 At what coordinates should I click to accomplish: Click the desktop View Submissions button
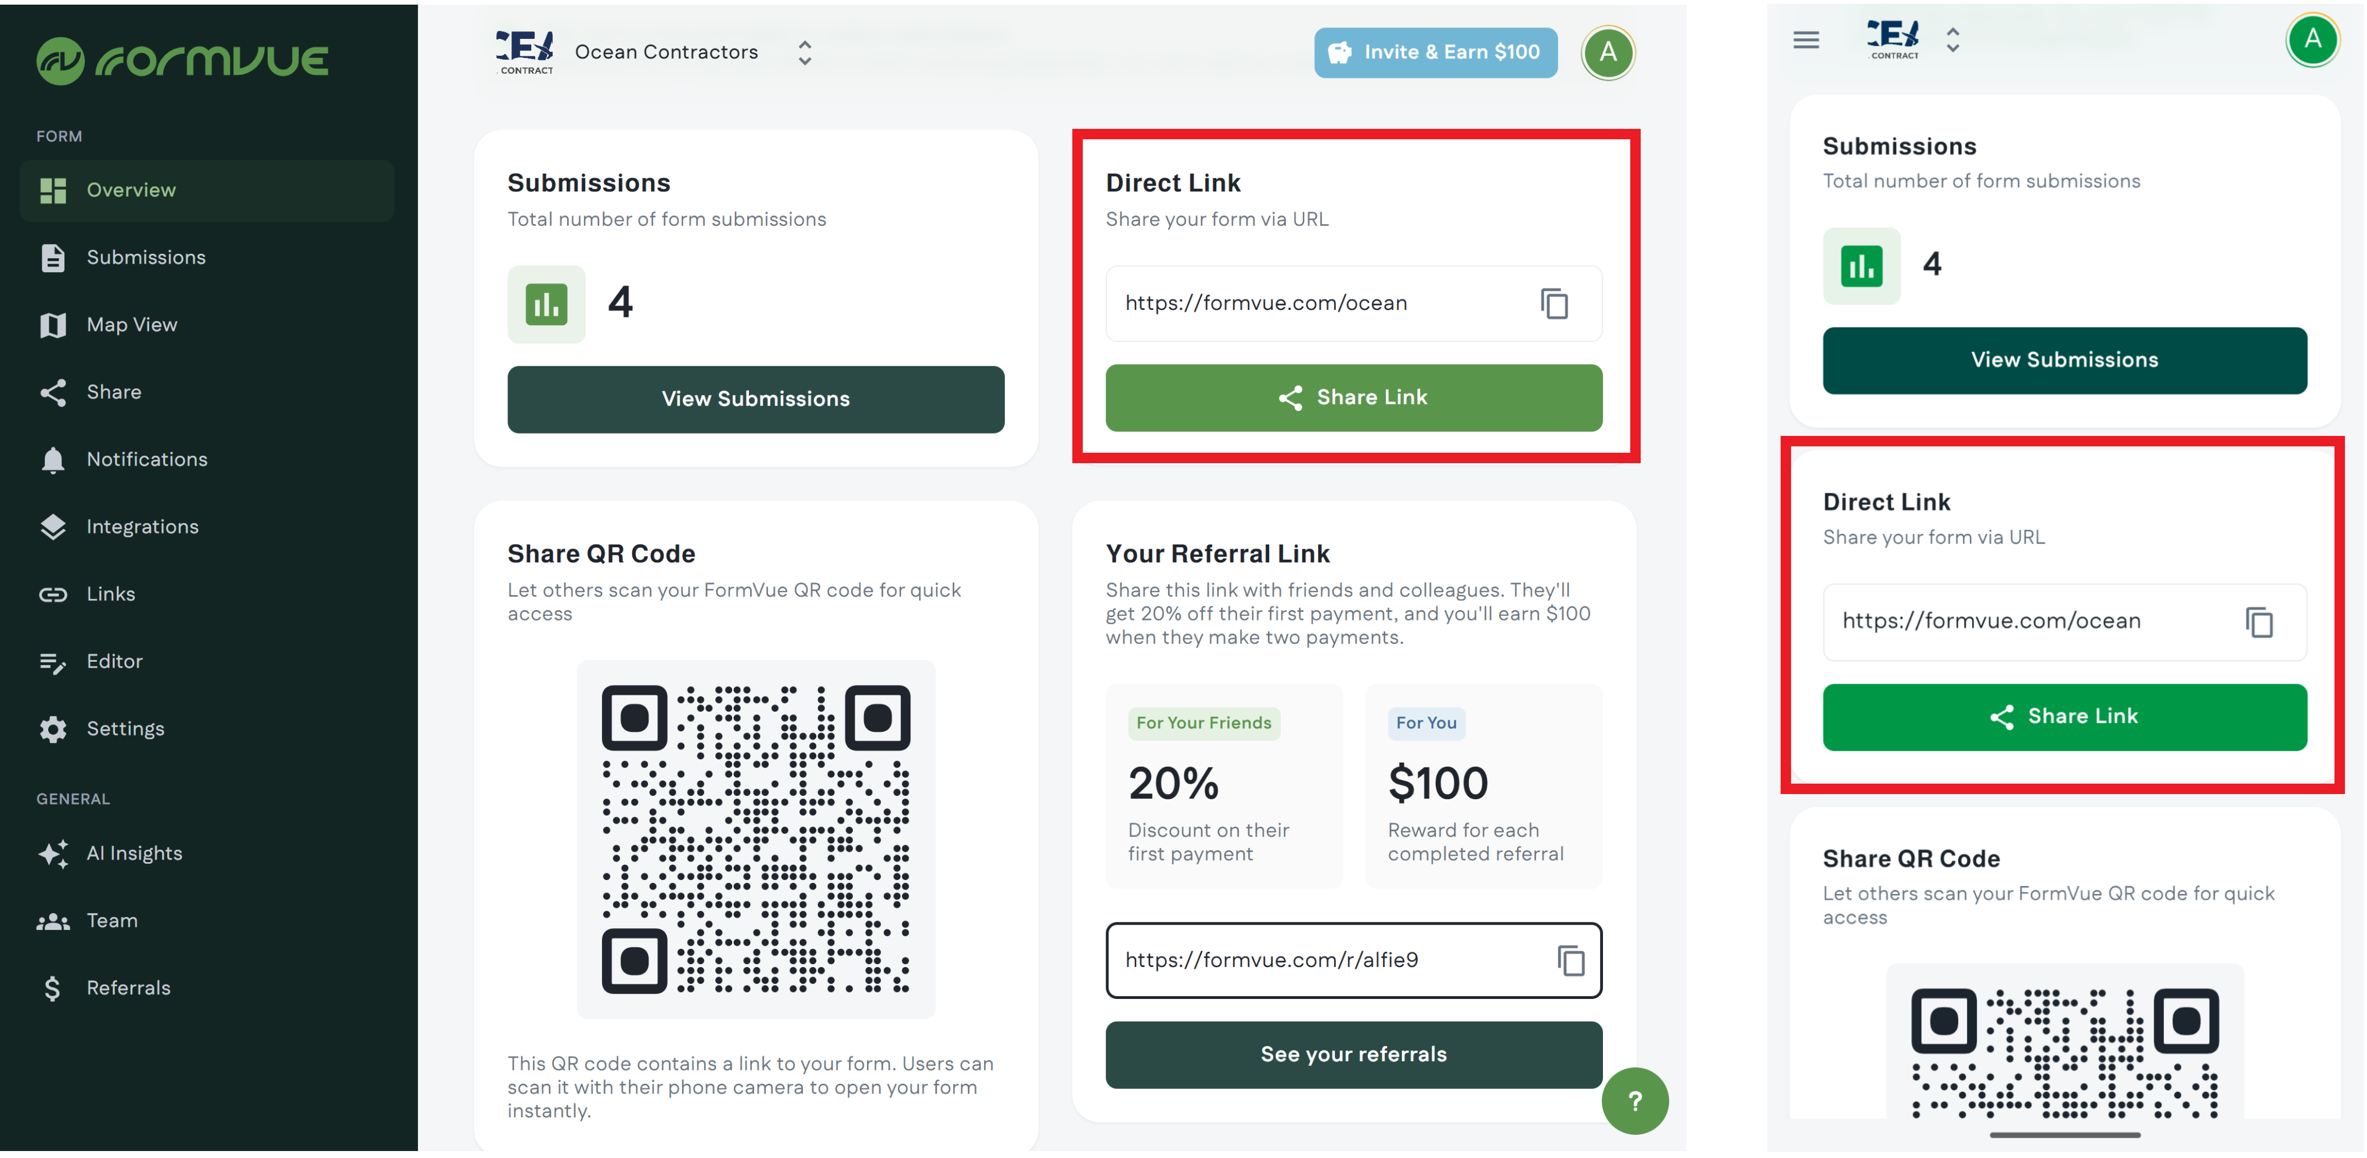pyautogui.click(x=755, y=399)
